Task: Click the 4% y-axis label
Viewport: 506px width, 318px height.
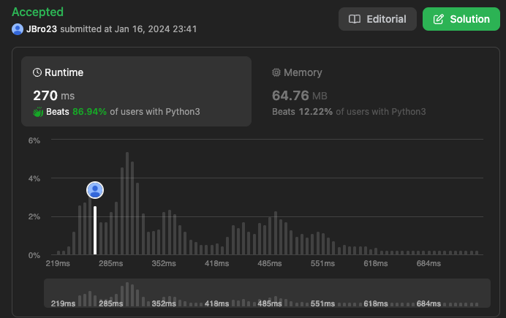Action: point(34,178)
